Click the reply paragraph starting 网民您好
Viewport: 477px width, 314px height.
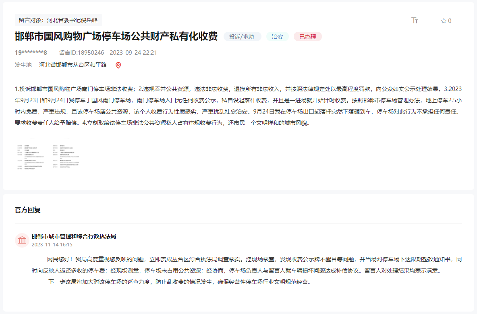(x=247, y=265)
